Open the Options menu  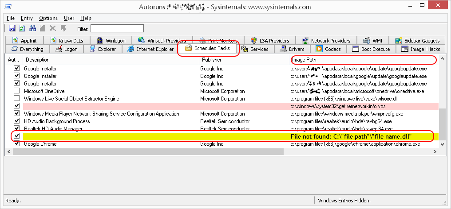point(48,18)
